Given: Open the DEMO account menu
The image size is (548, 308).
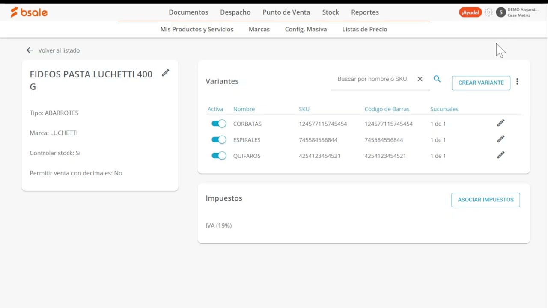Looking at the screenshot, I should click(x=523, y=12).
